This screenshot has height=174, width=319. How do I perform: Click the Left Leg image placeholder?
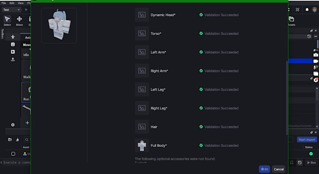coord(142,89)
